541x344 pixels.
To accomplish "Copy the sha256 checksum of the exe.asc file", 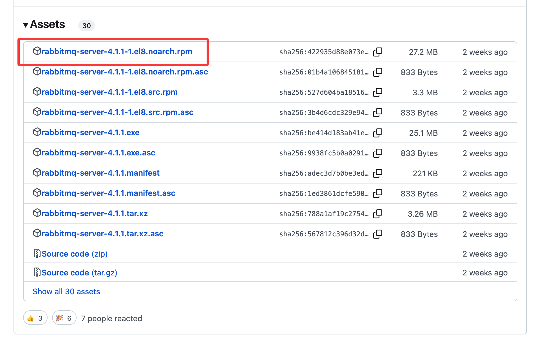I will (378, 153).
